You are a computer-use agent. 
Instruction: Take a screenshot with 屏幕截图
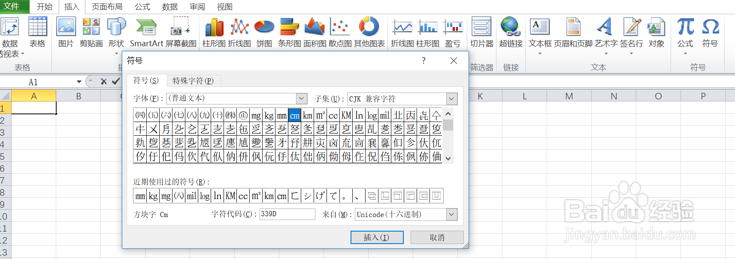pos(181,33)
